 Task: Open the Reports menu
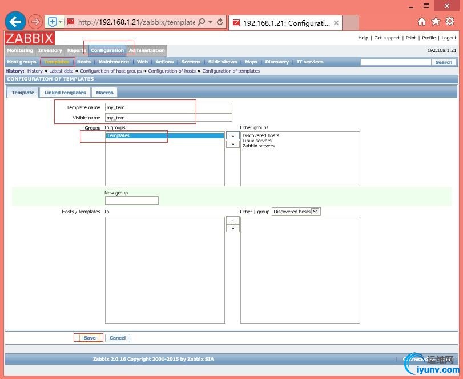76,50
